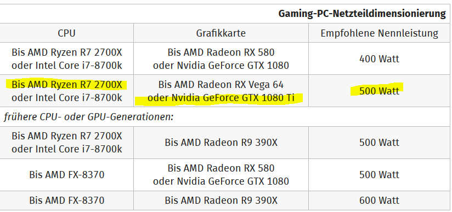Click Bis AMD FX-8370 in the last row
Viewport: 452px width, 212px height.
(x=67, y=200)
